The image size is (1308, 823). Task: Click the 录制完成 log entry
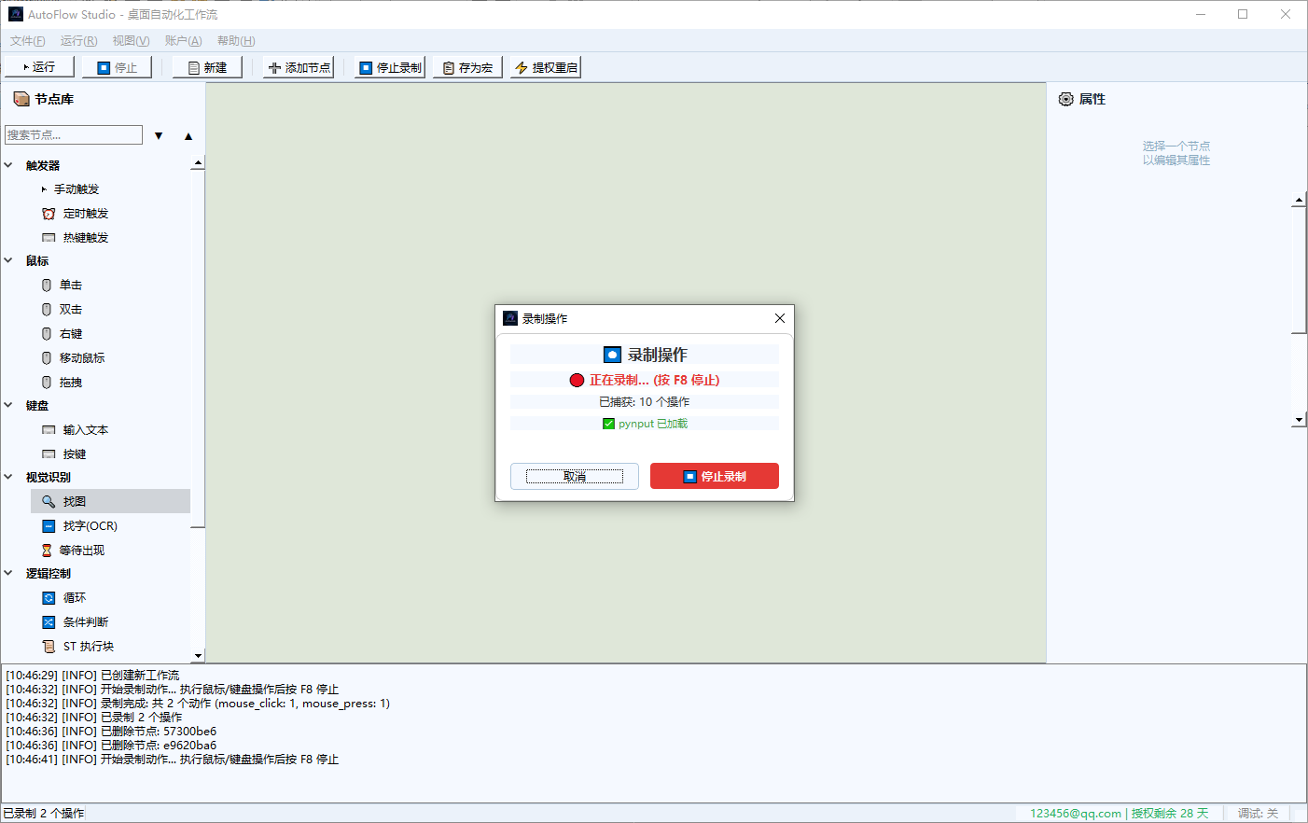[x=198, y=704]
